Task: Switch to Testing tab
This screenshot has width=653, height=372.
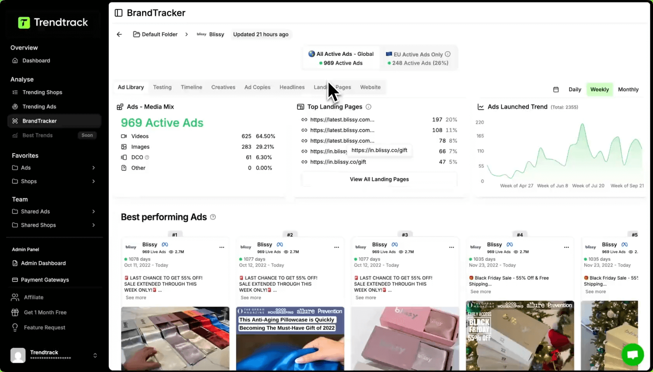Action: pos(162,87)
